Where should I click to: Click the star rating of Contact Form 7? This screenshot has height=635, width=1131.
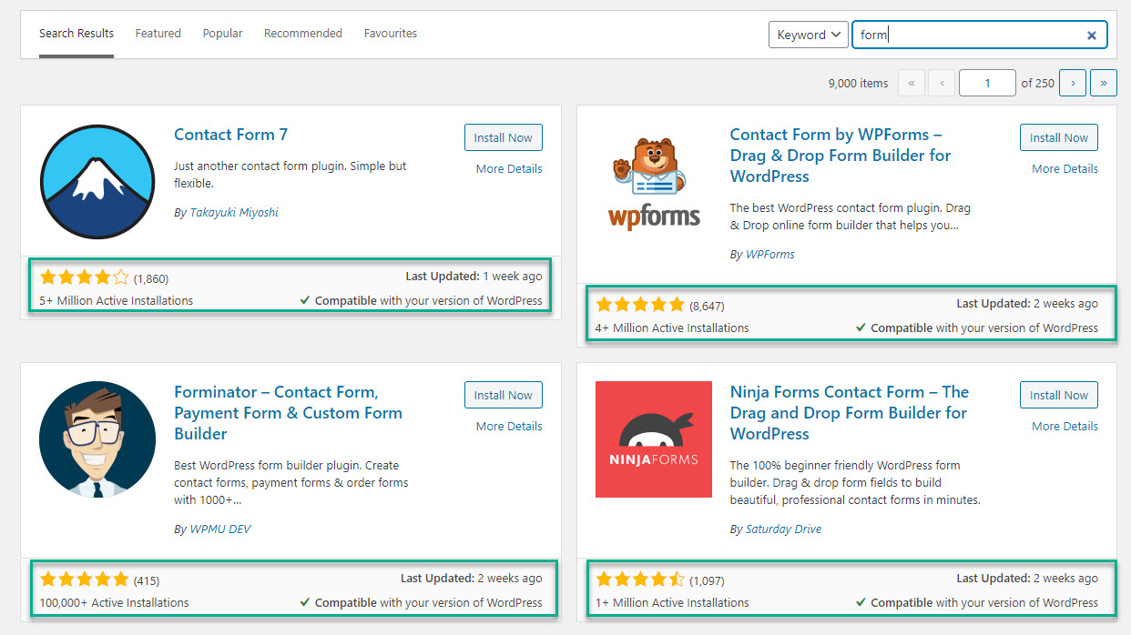click(x=85, y=277)
